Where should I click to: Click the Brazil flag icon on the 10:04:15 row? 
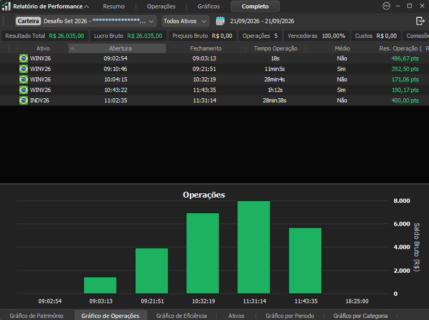point(24,79)
